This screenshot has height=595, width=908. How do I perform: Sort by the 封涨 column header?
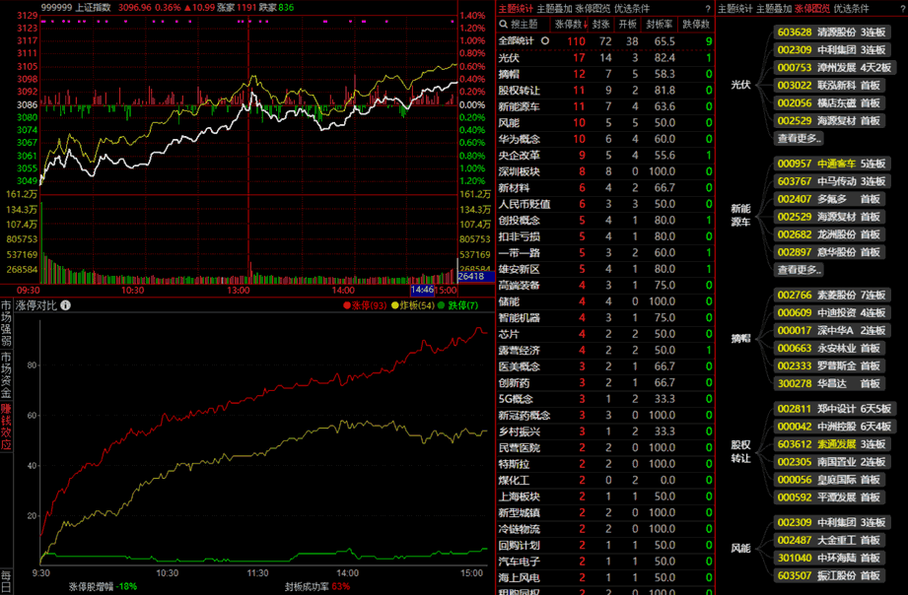coord(601,25)
